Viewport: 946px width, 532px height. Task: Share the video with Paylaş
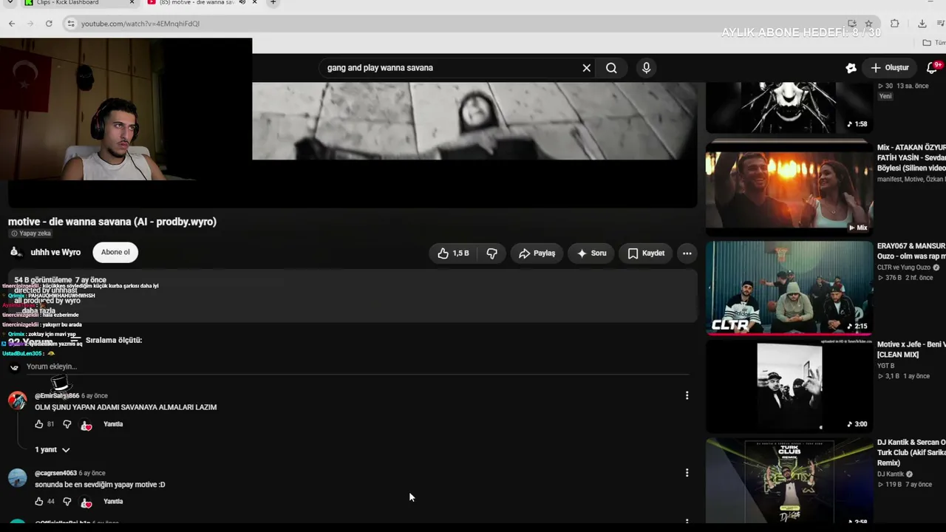pos(537,253)
